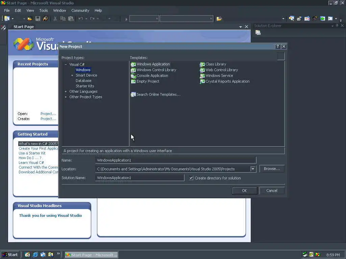Click the Paste toolbar icon
Viewport: 346px width, 259px height.
pos(71,19)
